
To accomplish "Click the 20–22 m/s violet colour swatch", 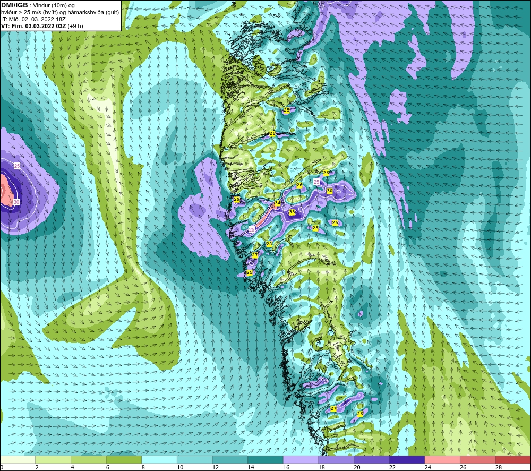I will tap(372, 459).
